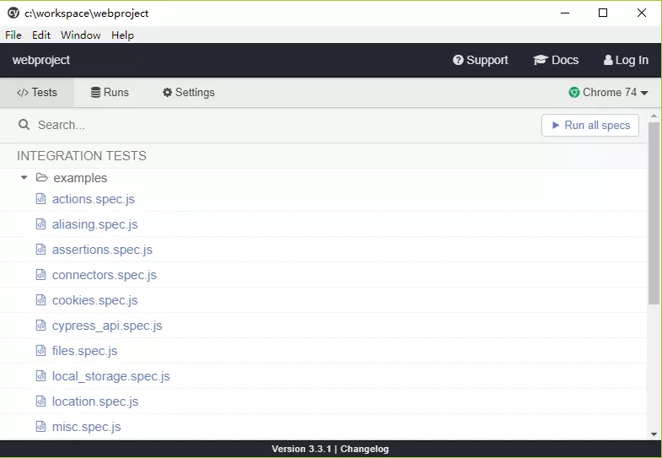Click the open folder icon for examples
This screenshot has width=662, height=458.
42,177
